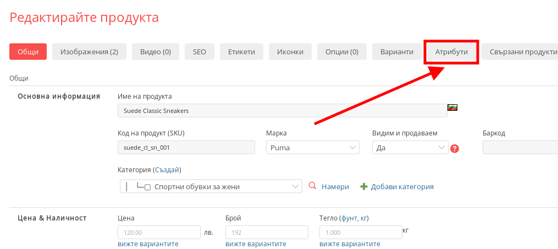Expand the Видим и продаваем dropdown
The image size is (558, 249).
point(410,148)
